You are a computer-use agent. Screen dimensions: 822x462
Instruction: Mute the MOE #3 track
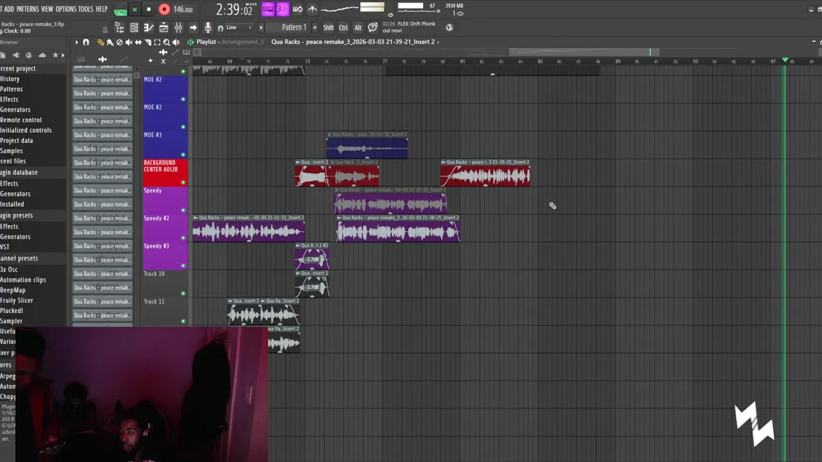183,155
